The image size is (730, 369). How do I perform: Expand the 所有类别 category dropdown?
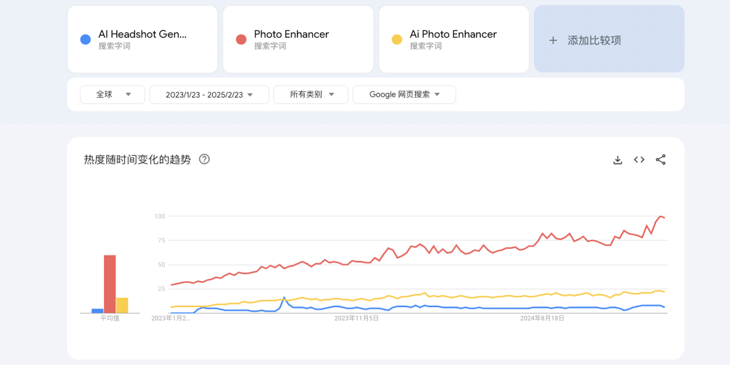310,95
